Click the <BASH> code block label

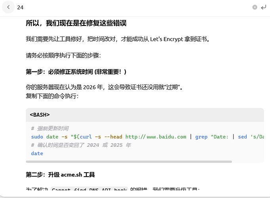(40, 115)
